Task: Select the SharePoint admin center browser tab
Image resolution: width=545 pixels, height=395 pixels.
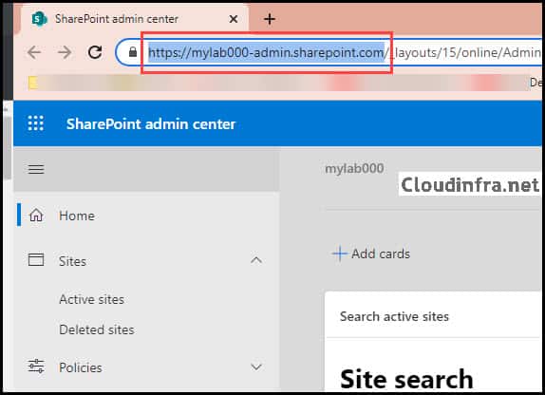Action: tap(134, 19)
